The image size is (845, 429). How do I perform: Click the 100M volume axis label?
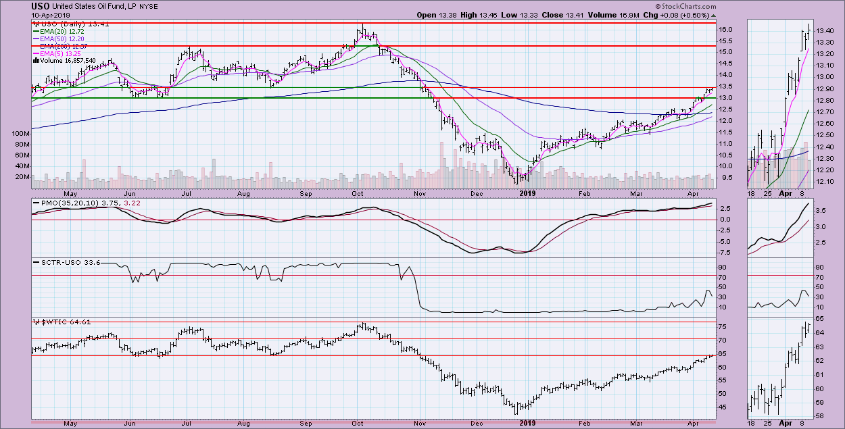(20, 134)
